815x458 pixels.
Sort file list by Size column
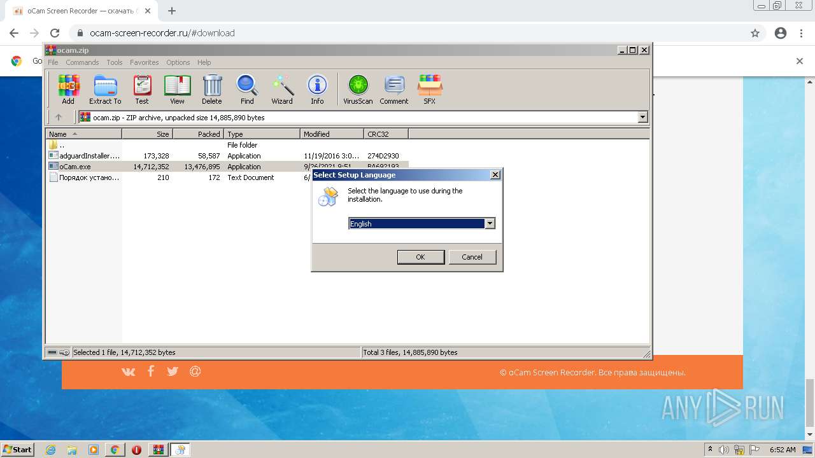147,134
